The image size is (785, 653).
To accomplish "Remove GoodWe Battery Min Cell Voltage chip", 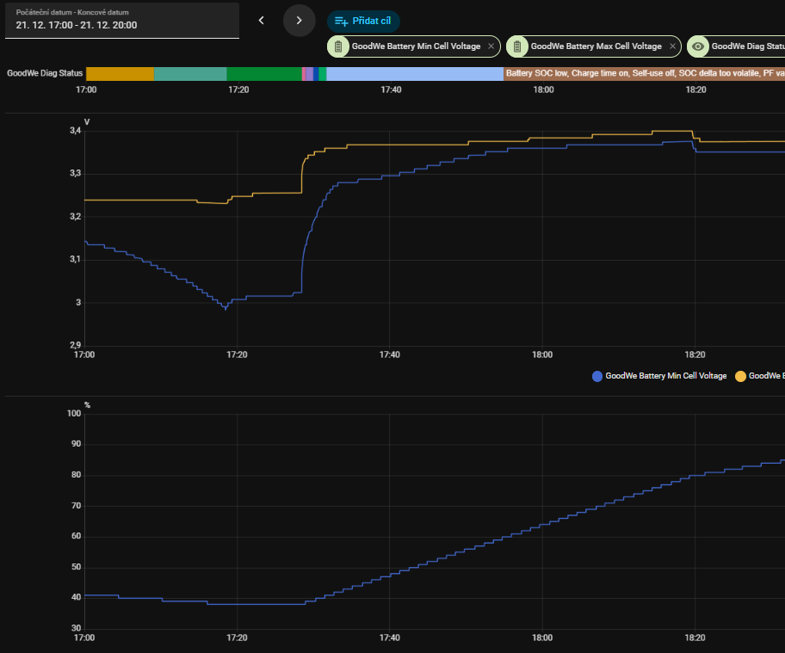I will 491,46.
